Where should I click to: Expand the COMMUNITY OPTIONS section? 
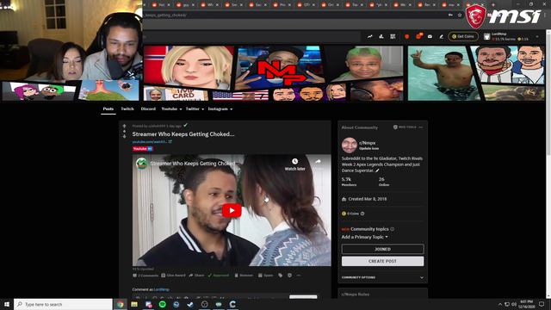(382, 277)
